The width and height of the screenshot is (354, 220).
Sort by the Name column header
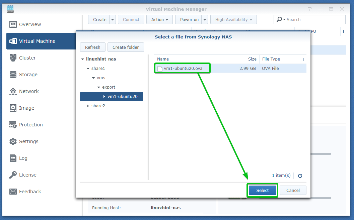tap(183, 59)
